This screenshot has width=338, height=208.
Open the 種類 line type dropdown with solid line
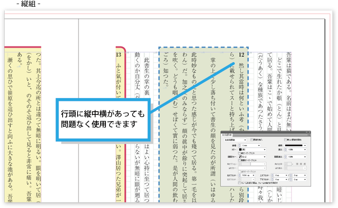click(295, 145)
